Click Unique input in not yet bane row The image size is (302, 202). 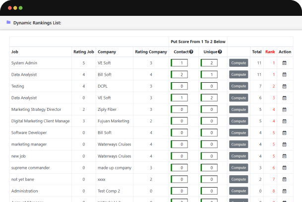(x=212, y=179)
